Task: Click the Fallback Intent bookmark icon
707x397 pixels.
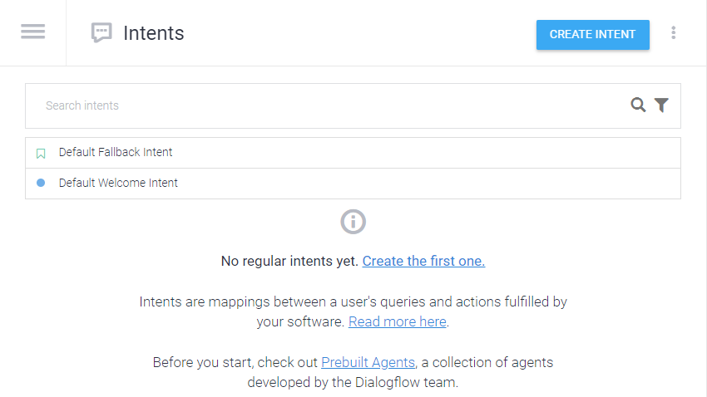Action: coord(41,153)
